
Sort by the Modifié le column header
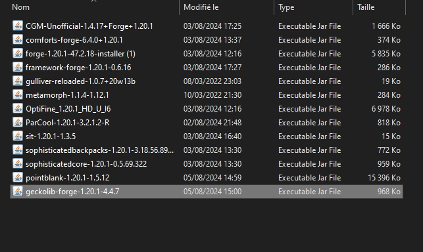(201, 7)
